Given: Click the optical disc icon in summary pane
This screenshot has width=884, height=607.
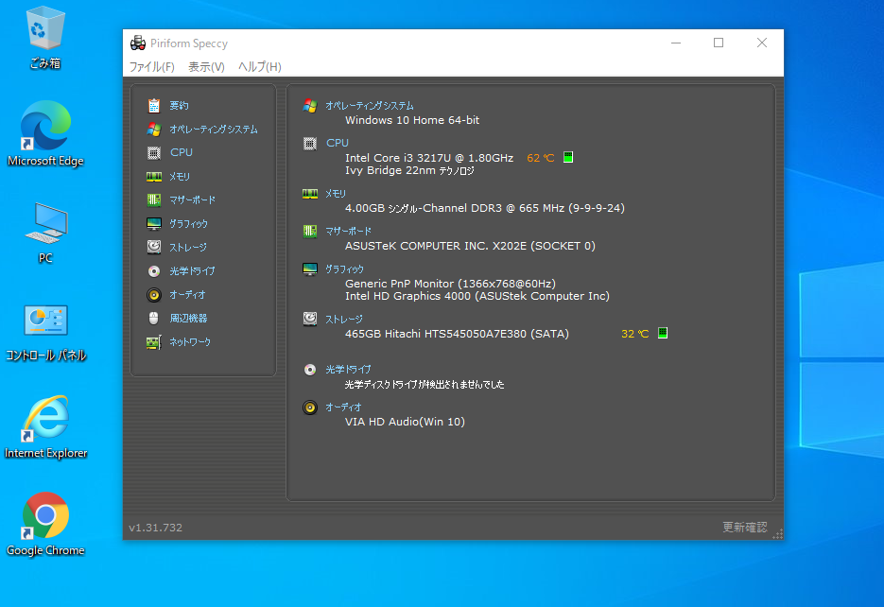Looking at the screenshot, I should (310, 370).
